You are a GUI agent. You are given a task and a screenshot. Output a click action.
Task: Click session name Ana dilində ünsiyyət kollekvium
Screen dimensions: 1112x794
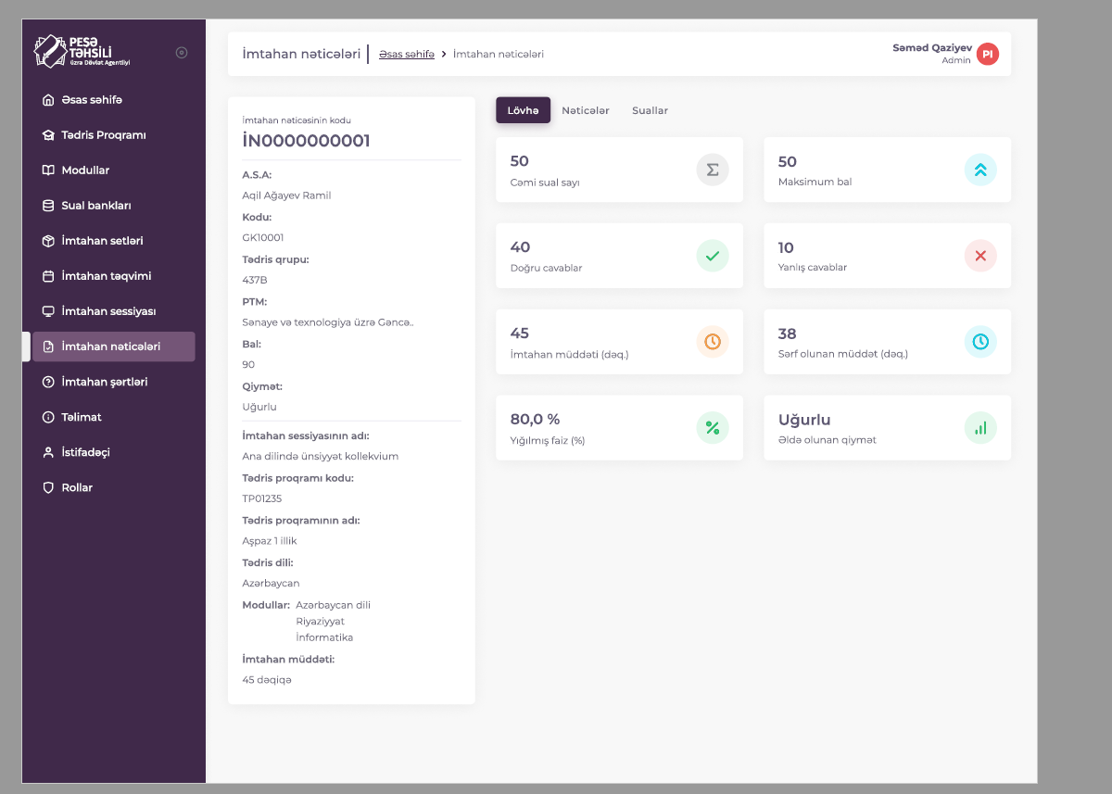pyautogui.click(x=321, y=457)
